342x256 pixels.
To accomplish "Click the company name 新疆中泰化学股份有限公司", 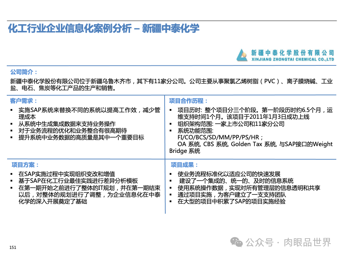I will tap(292, 53).
